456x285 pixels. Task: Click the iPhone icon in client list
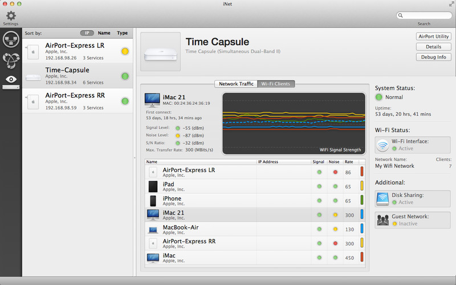click(x=153, y=201)
